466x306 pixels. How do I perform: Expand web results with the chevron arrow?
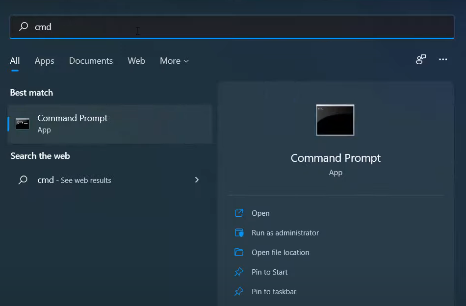tap(197, 180)
